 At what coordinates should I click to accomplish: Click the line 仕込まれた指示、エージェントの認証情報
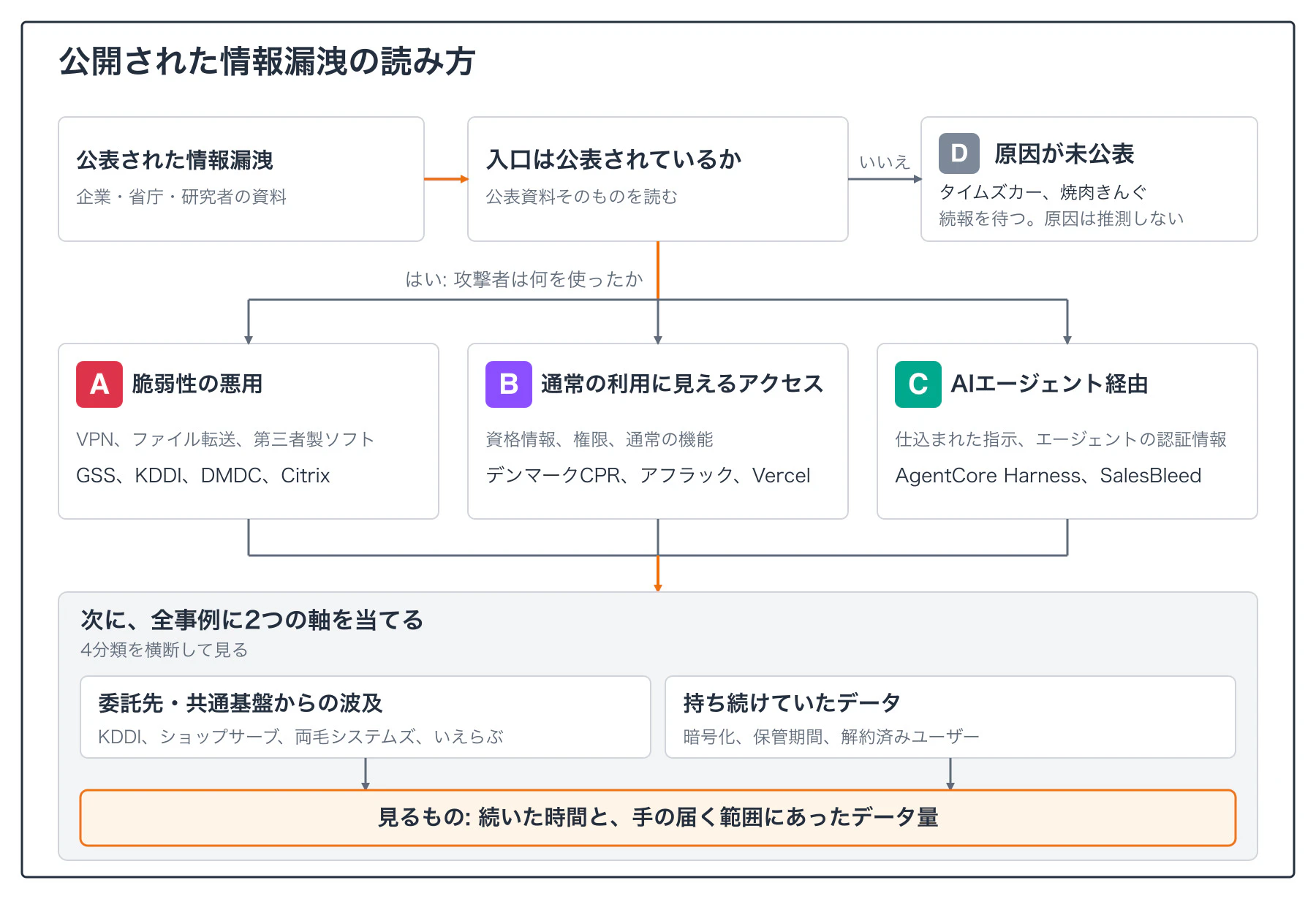[1061, 439]
